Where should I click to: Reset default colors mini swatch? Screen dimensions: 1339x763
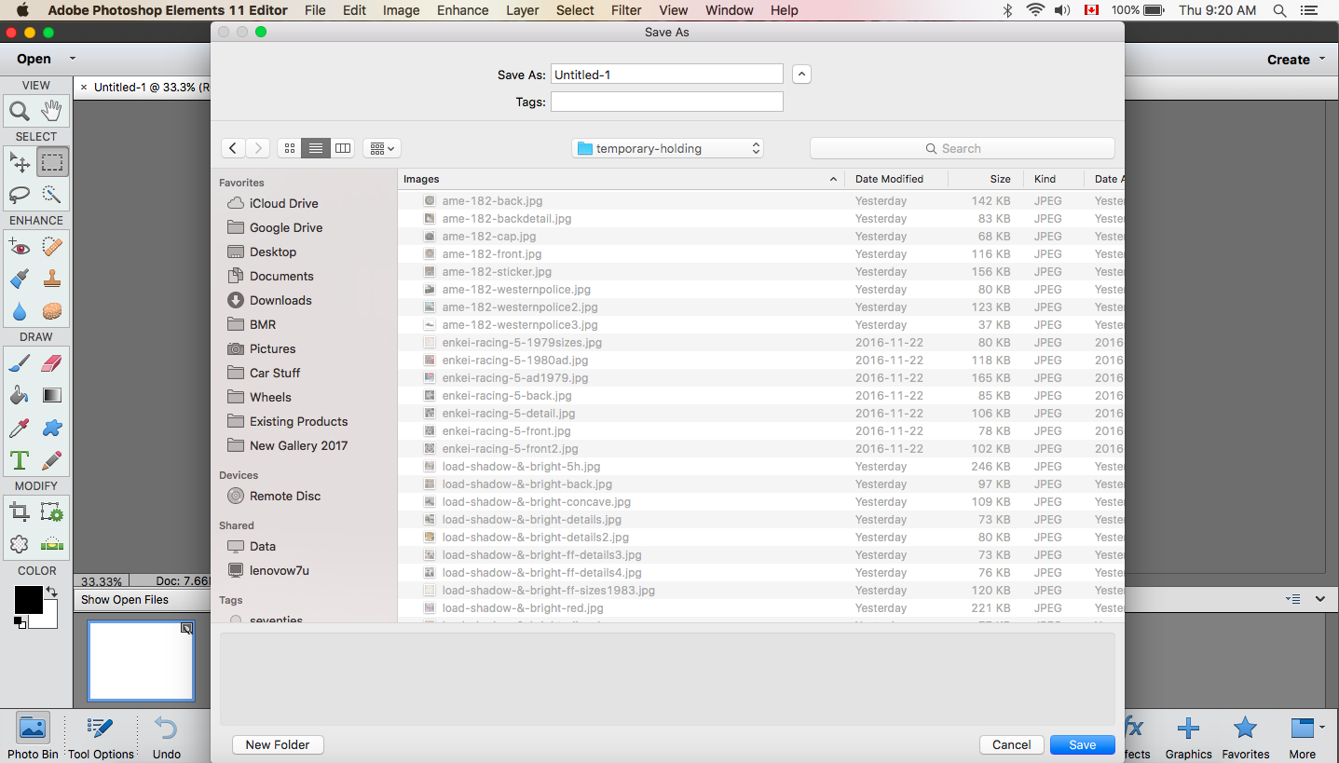20,622
